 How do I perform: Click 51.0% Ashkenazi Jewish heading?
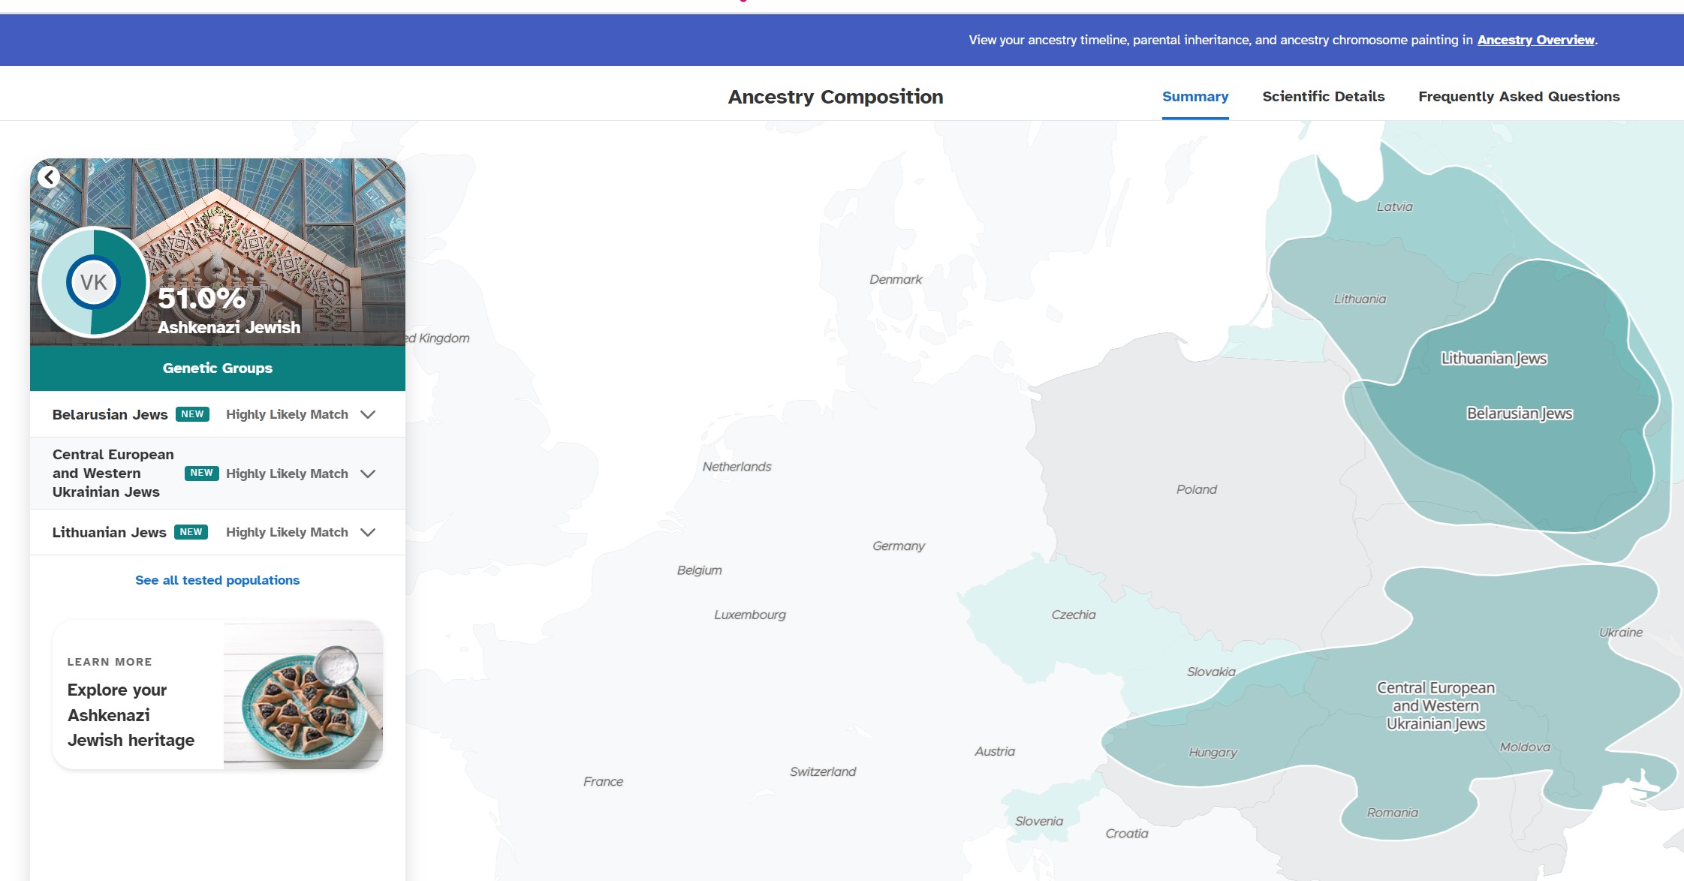pyautogui.click(x=229, y=309)
